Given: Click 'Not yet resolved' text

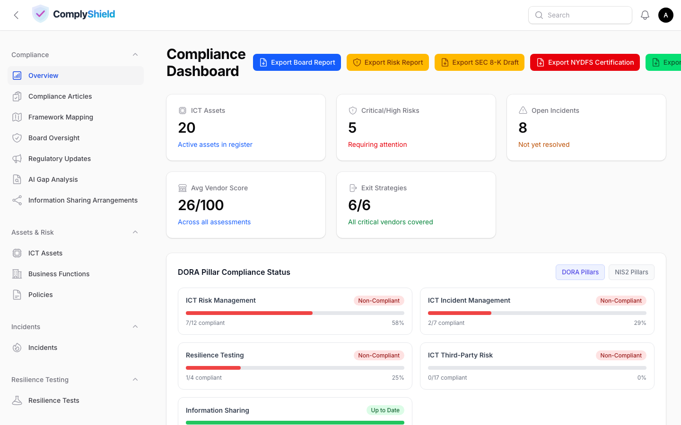Looking at the screenshot, I should (x=544, y=144).
